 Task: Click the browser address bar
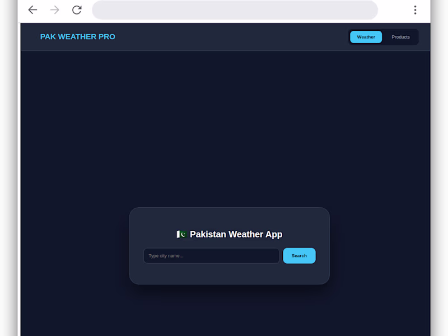click(235, 10)
